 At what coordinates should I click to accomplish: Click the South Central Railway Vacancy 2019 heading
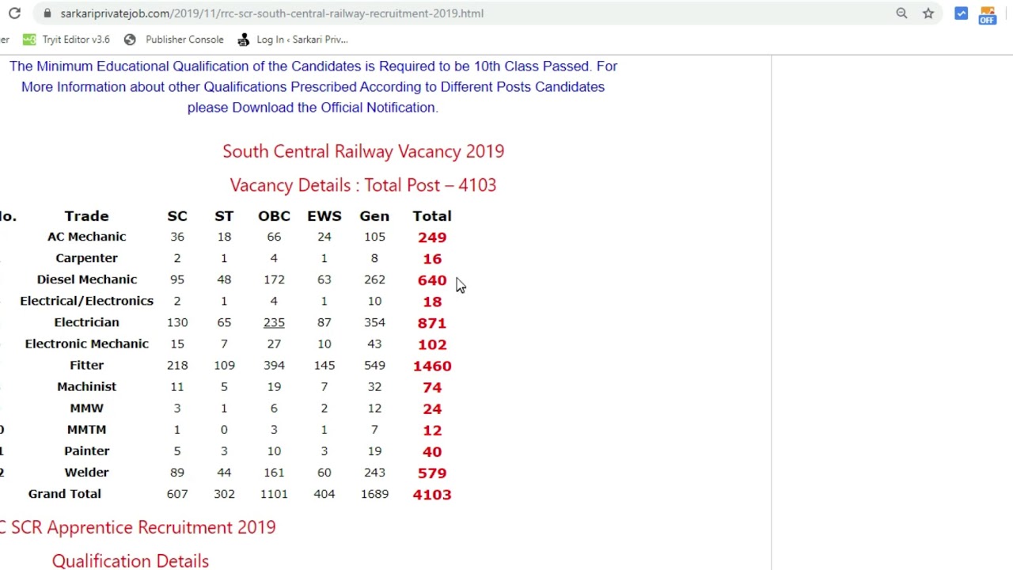coord(363,151)
